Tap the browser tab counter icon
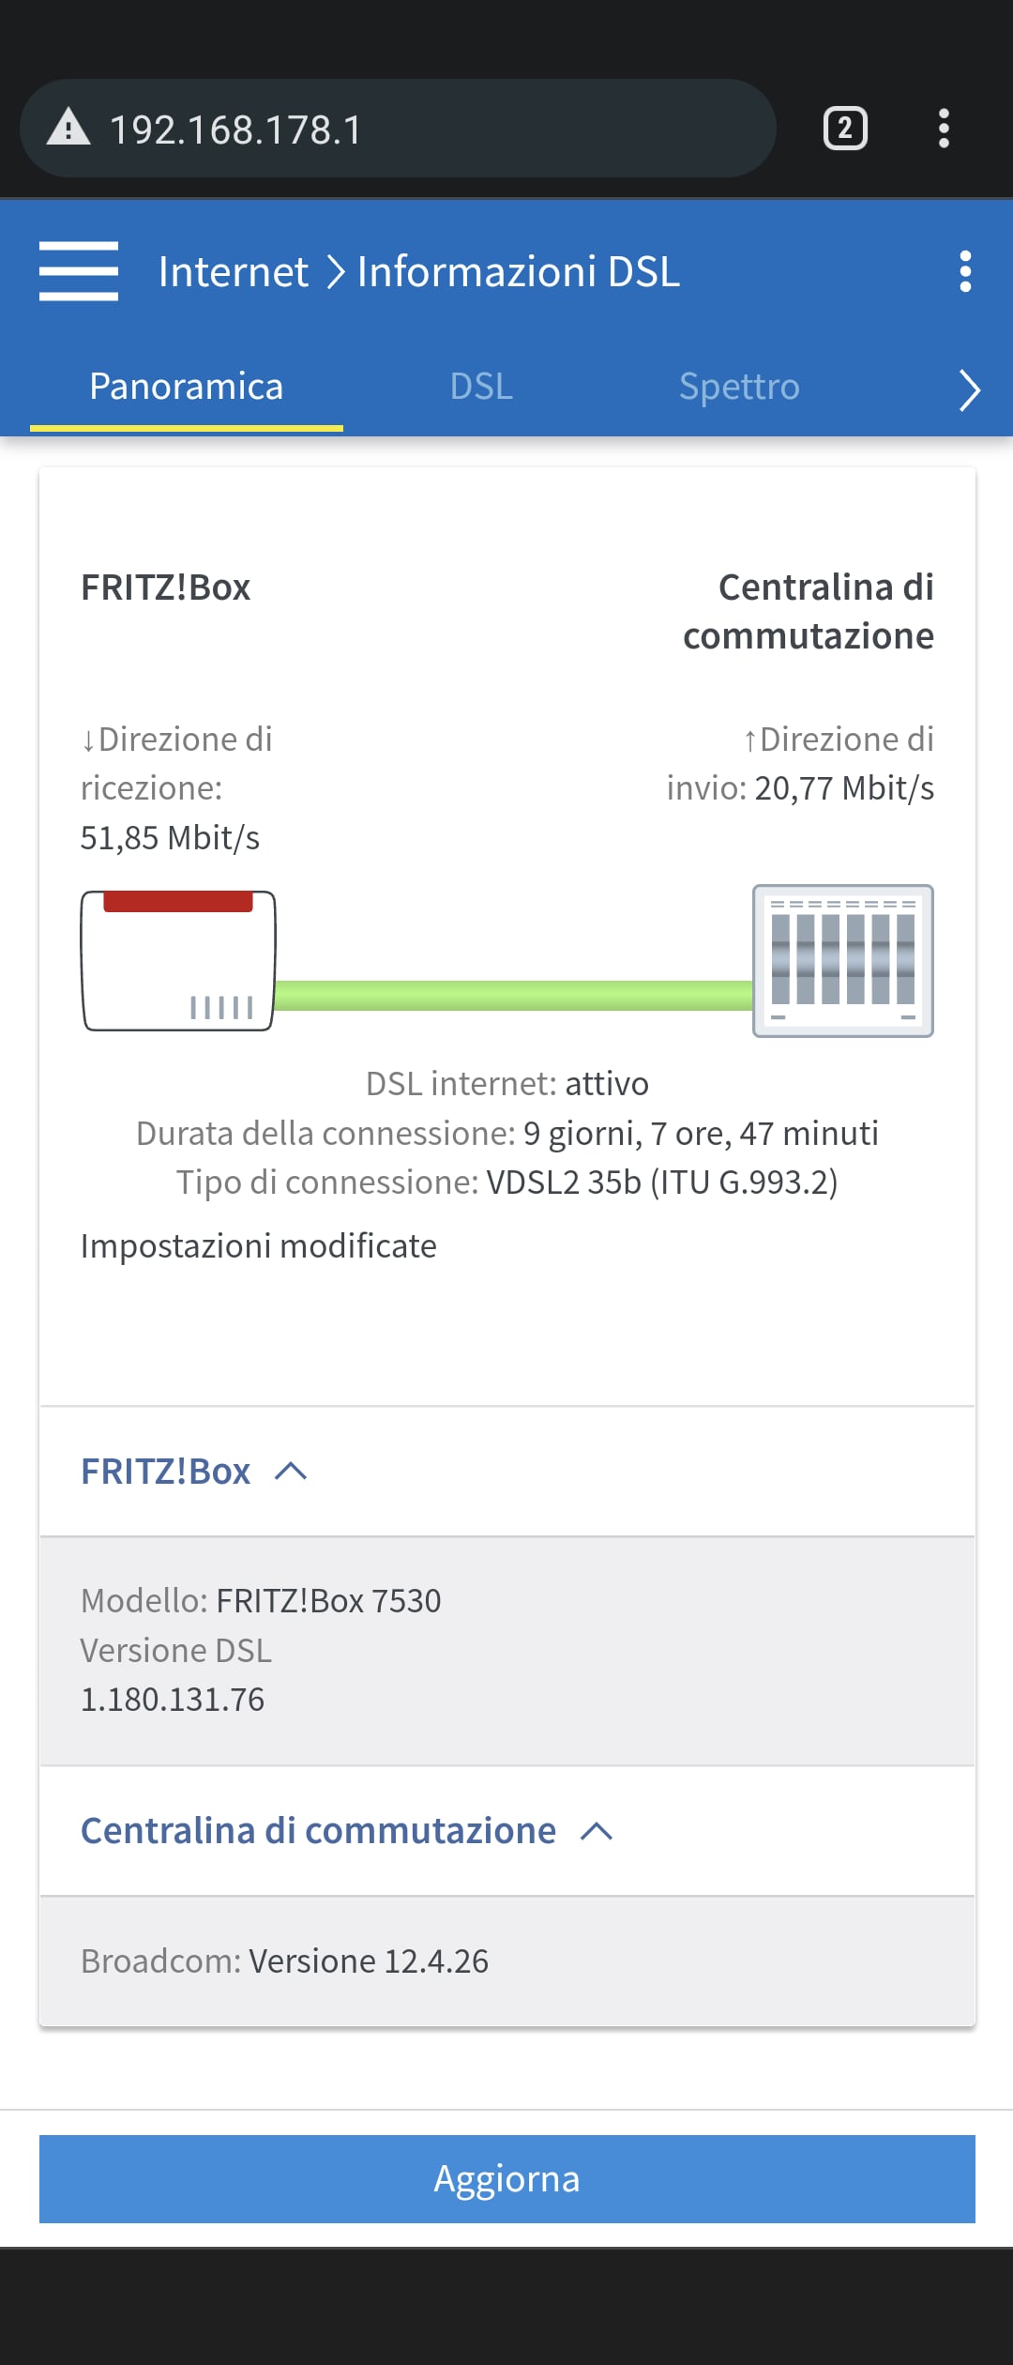 pos(845,129)
